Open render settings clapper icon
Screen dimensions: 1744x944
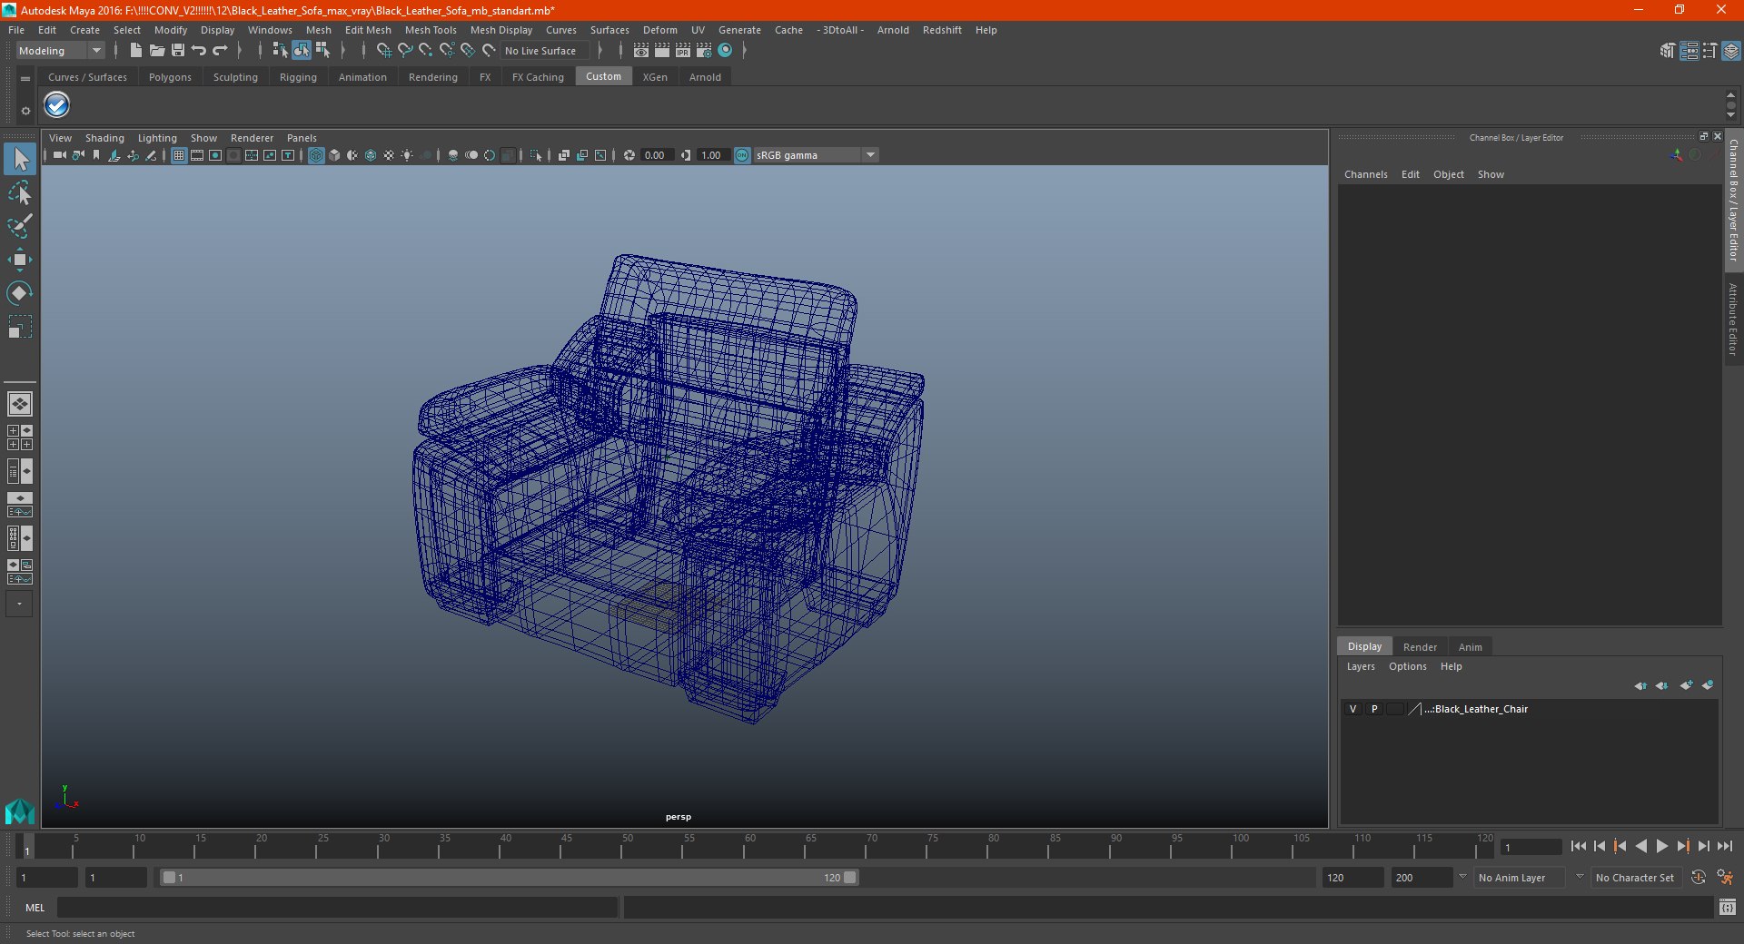click(704, 51)
